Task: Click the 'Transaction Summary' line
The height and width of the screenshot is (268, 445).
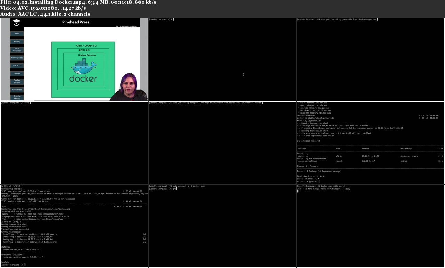Action: [308, 166]
